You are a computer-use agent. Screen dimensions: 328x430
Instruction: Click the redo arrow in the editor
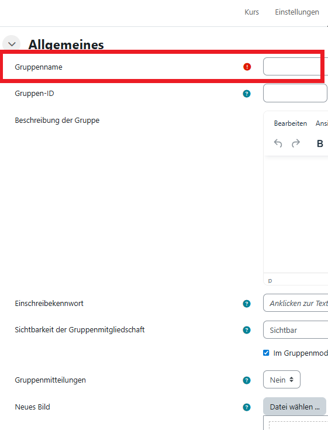point(296,143)
